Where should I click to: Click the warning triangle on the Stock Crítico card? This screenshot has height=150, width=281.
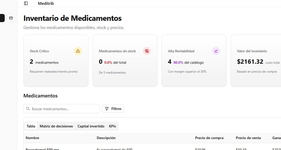click(78, 51)
